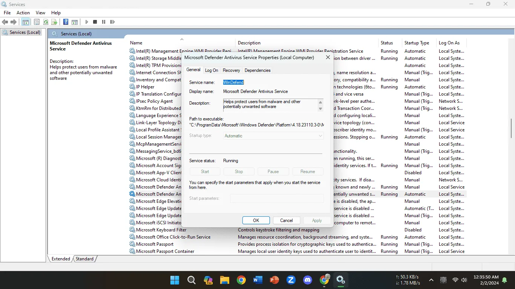Screen dimensions: 515x289
Task: Open the Windows Start menu
Action: (x=175, y=280)
